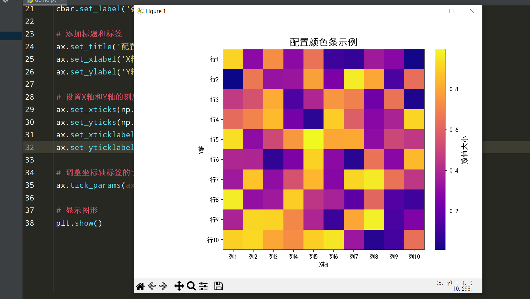Click the dark blue bottom of colorbar
Viewport: 530px width, 299px height.
click(440, 246)
